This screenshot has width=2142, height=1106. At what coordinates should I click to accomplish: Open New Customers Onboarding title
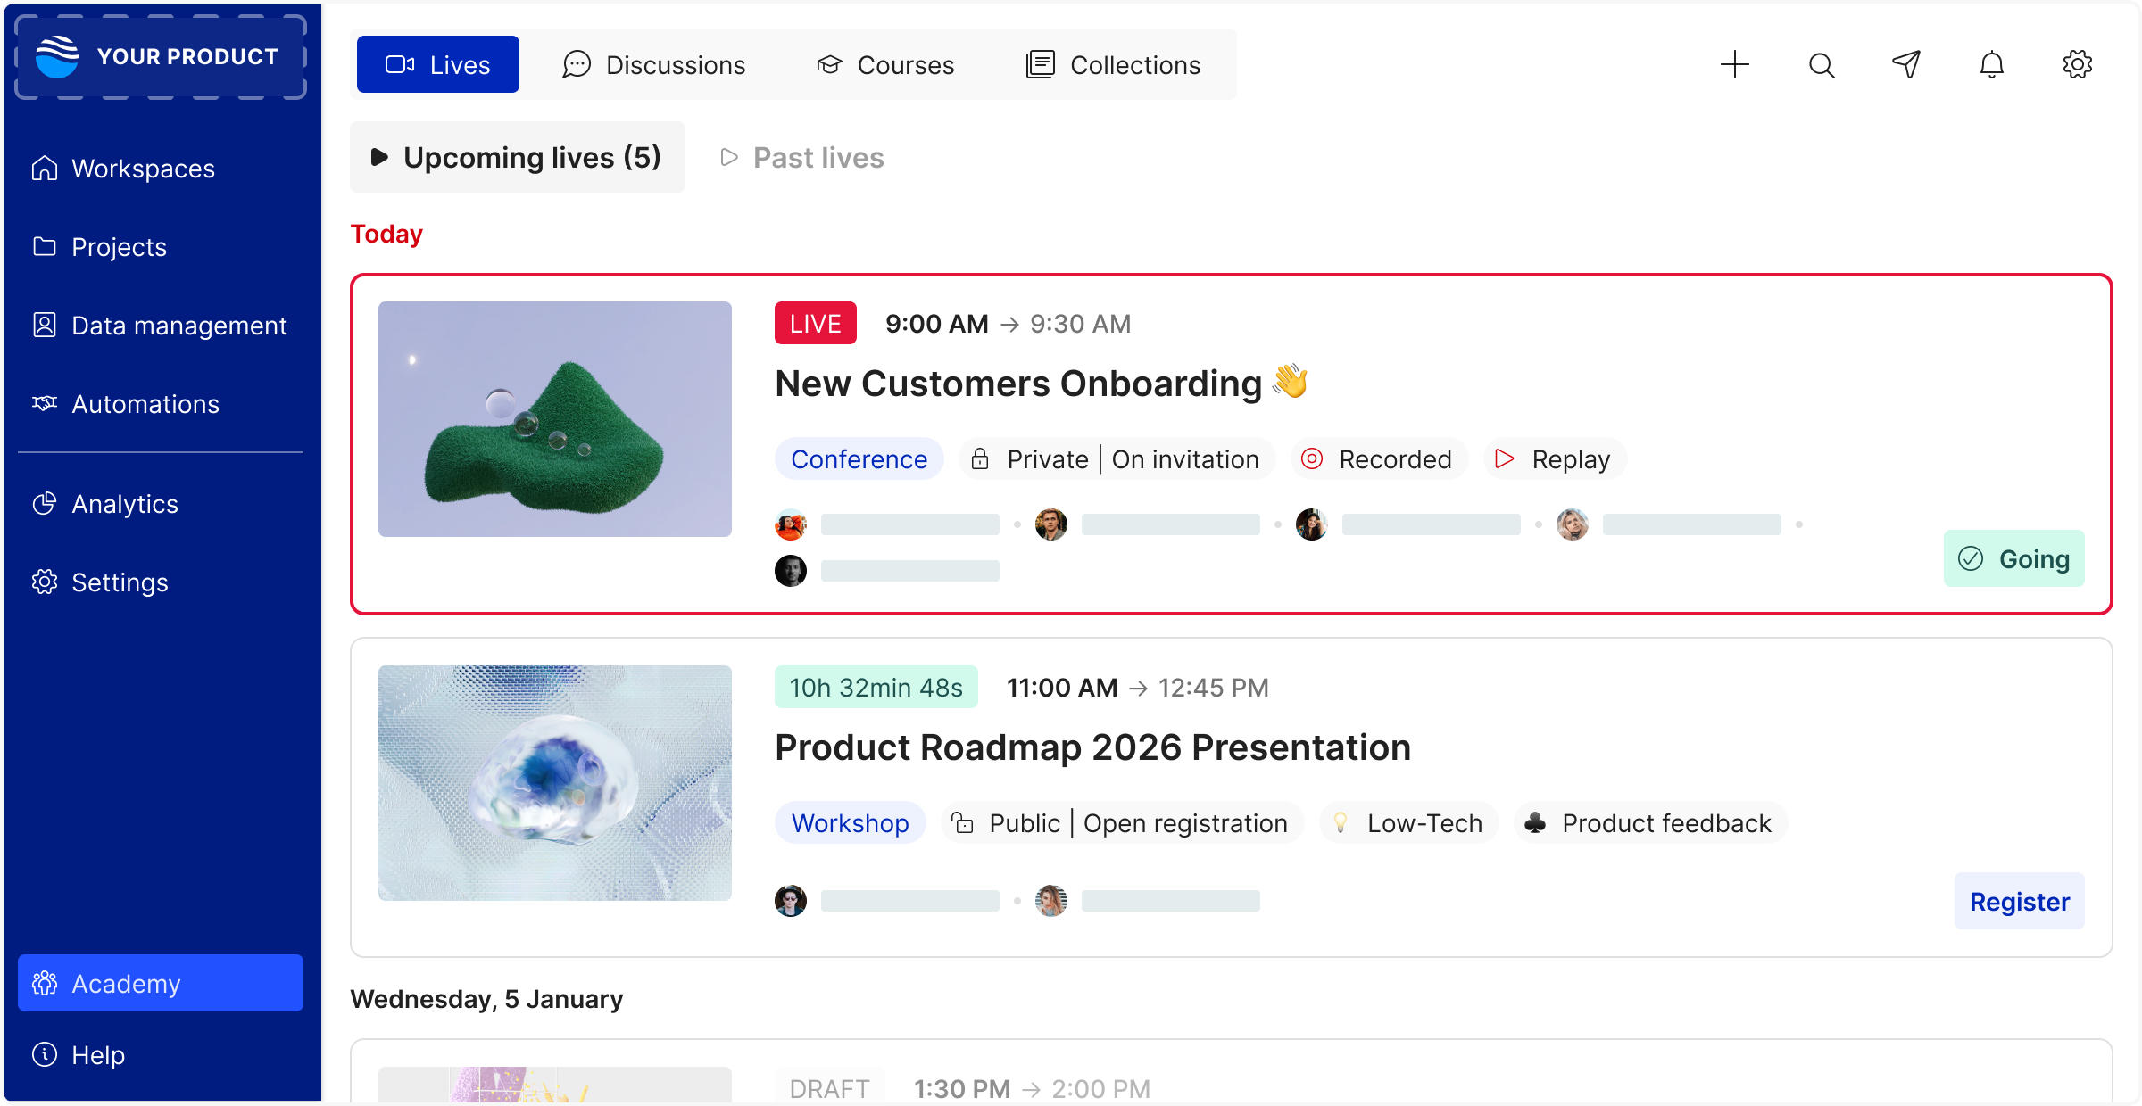1017,384
